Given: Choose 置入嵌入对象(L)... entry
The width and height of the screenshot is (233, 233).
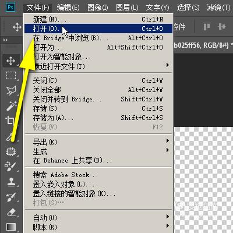Looking at the screenshot, I should [x=98, y=184].
